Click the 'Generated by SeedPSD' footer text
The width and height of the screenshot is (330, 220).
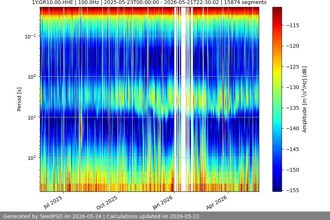pos(101,216)
